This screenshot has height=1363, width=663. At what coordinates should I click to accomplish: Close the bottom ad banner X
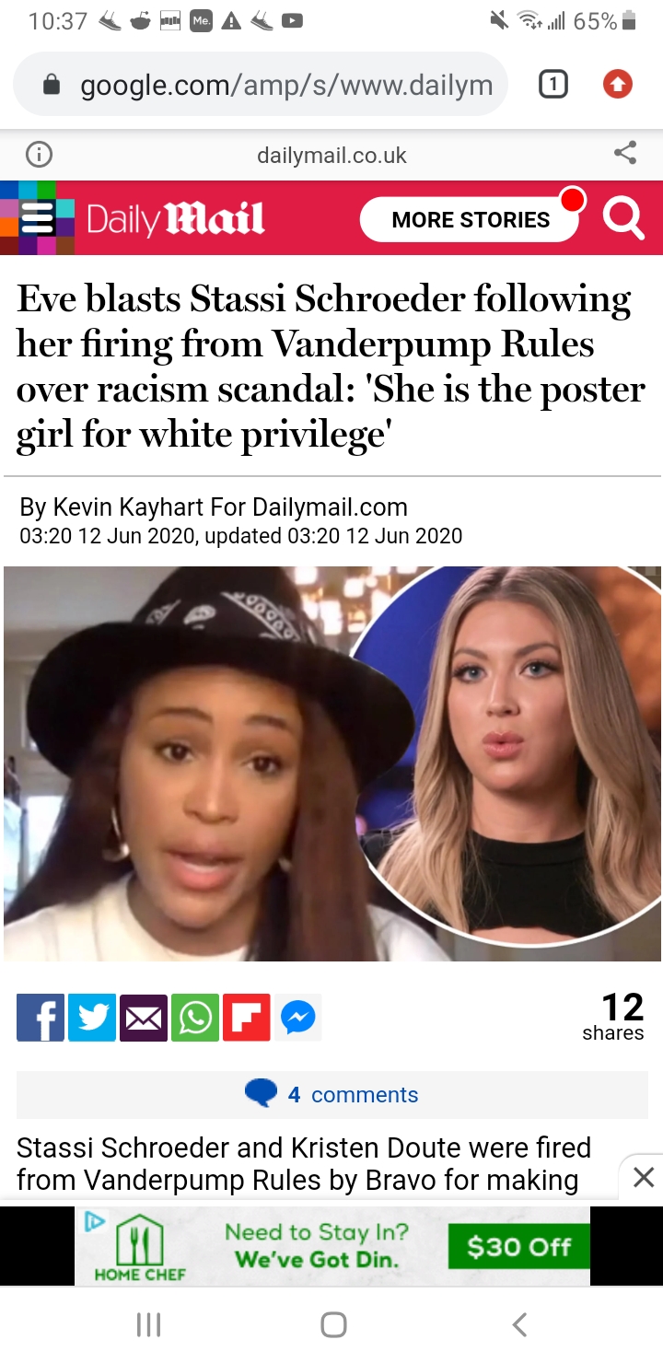644,1176
